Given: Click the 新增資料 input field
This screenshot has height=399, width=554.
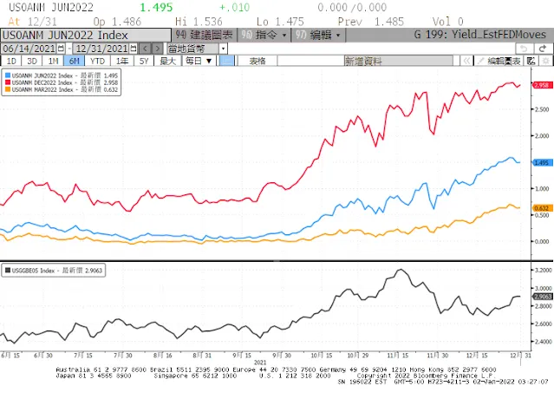Looking at the screenshot, I should point(398,61).
